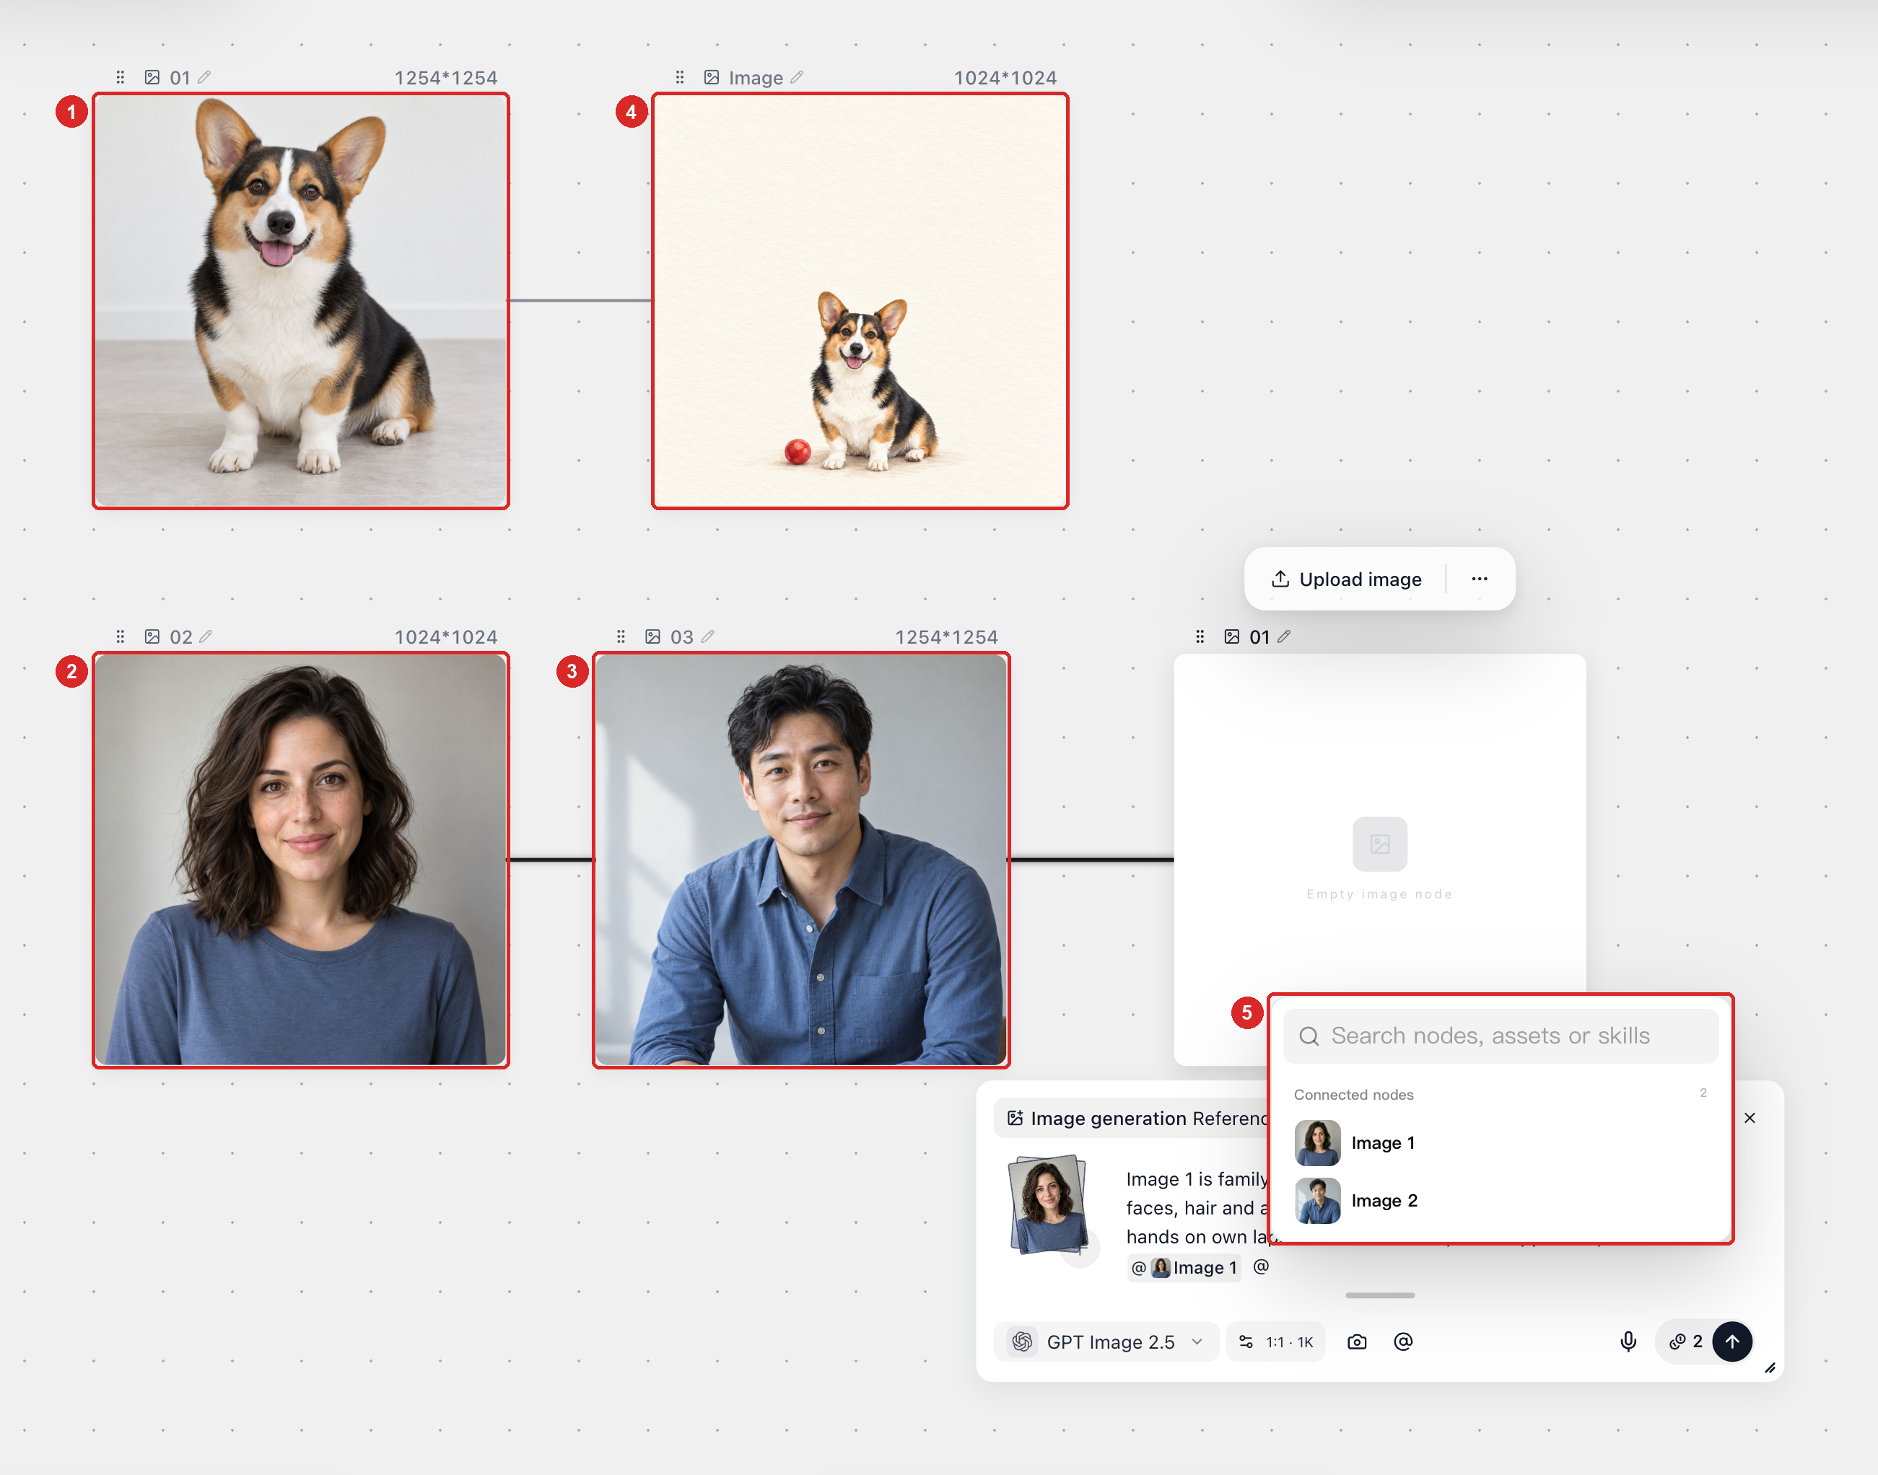Activate the microphone voice input
1878x1475 pixels.
click(1628, 1341)
